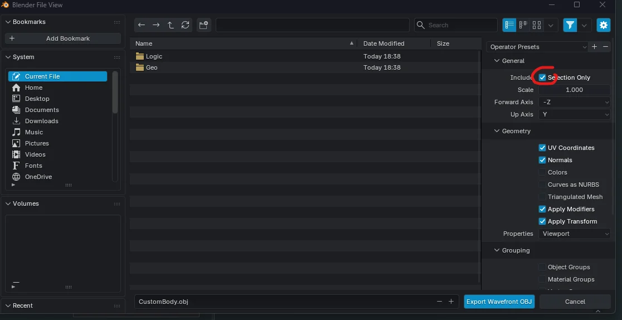Toggle the file filter funnel icon
Image resolution: width=622 pixels, height=320 pixels.
point(570,25)
